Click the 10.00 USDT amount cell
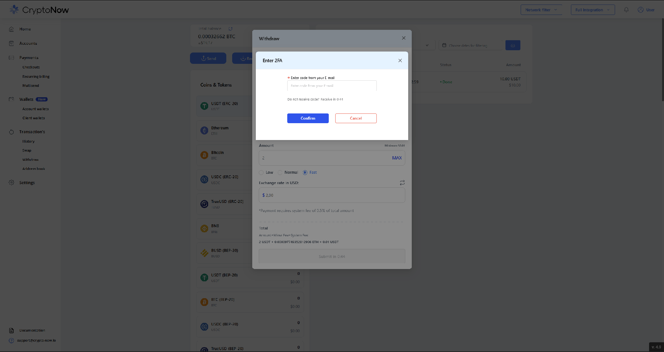Image resolution: width=664 pixels, height=352 pixels. coord(510,79)
